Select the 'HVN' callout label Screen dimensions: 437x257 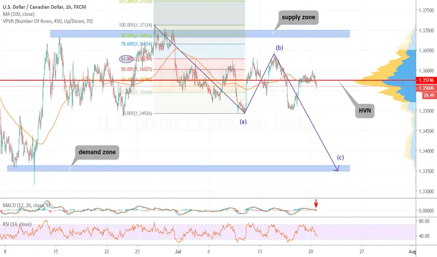[x=365, y=111]
